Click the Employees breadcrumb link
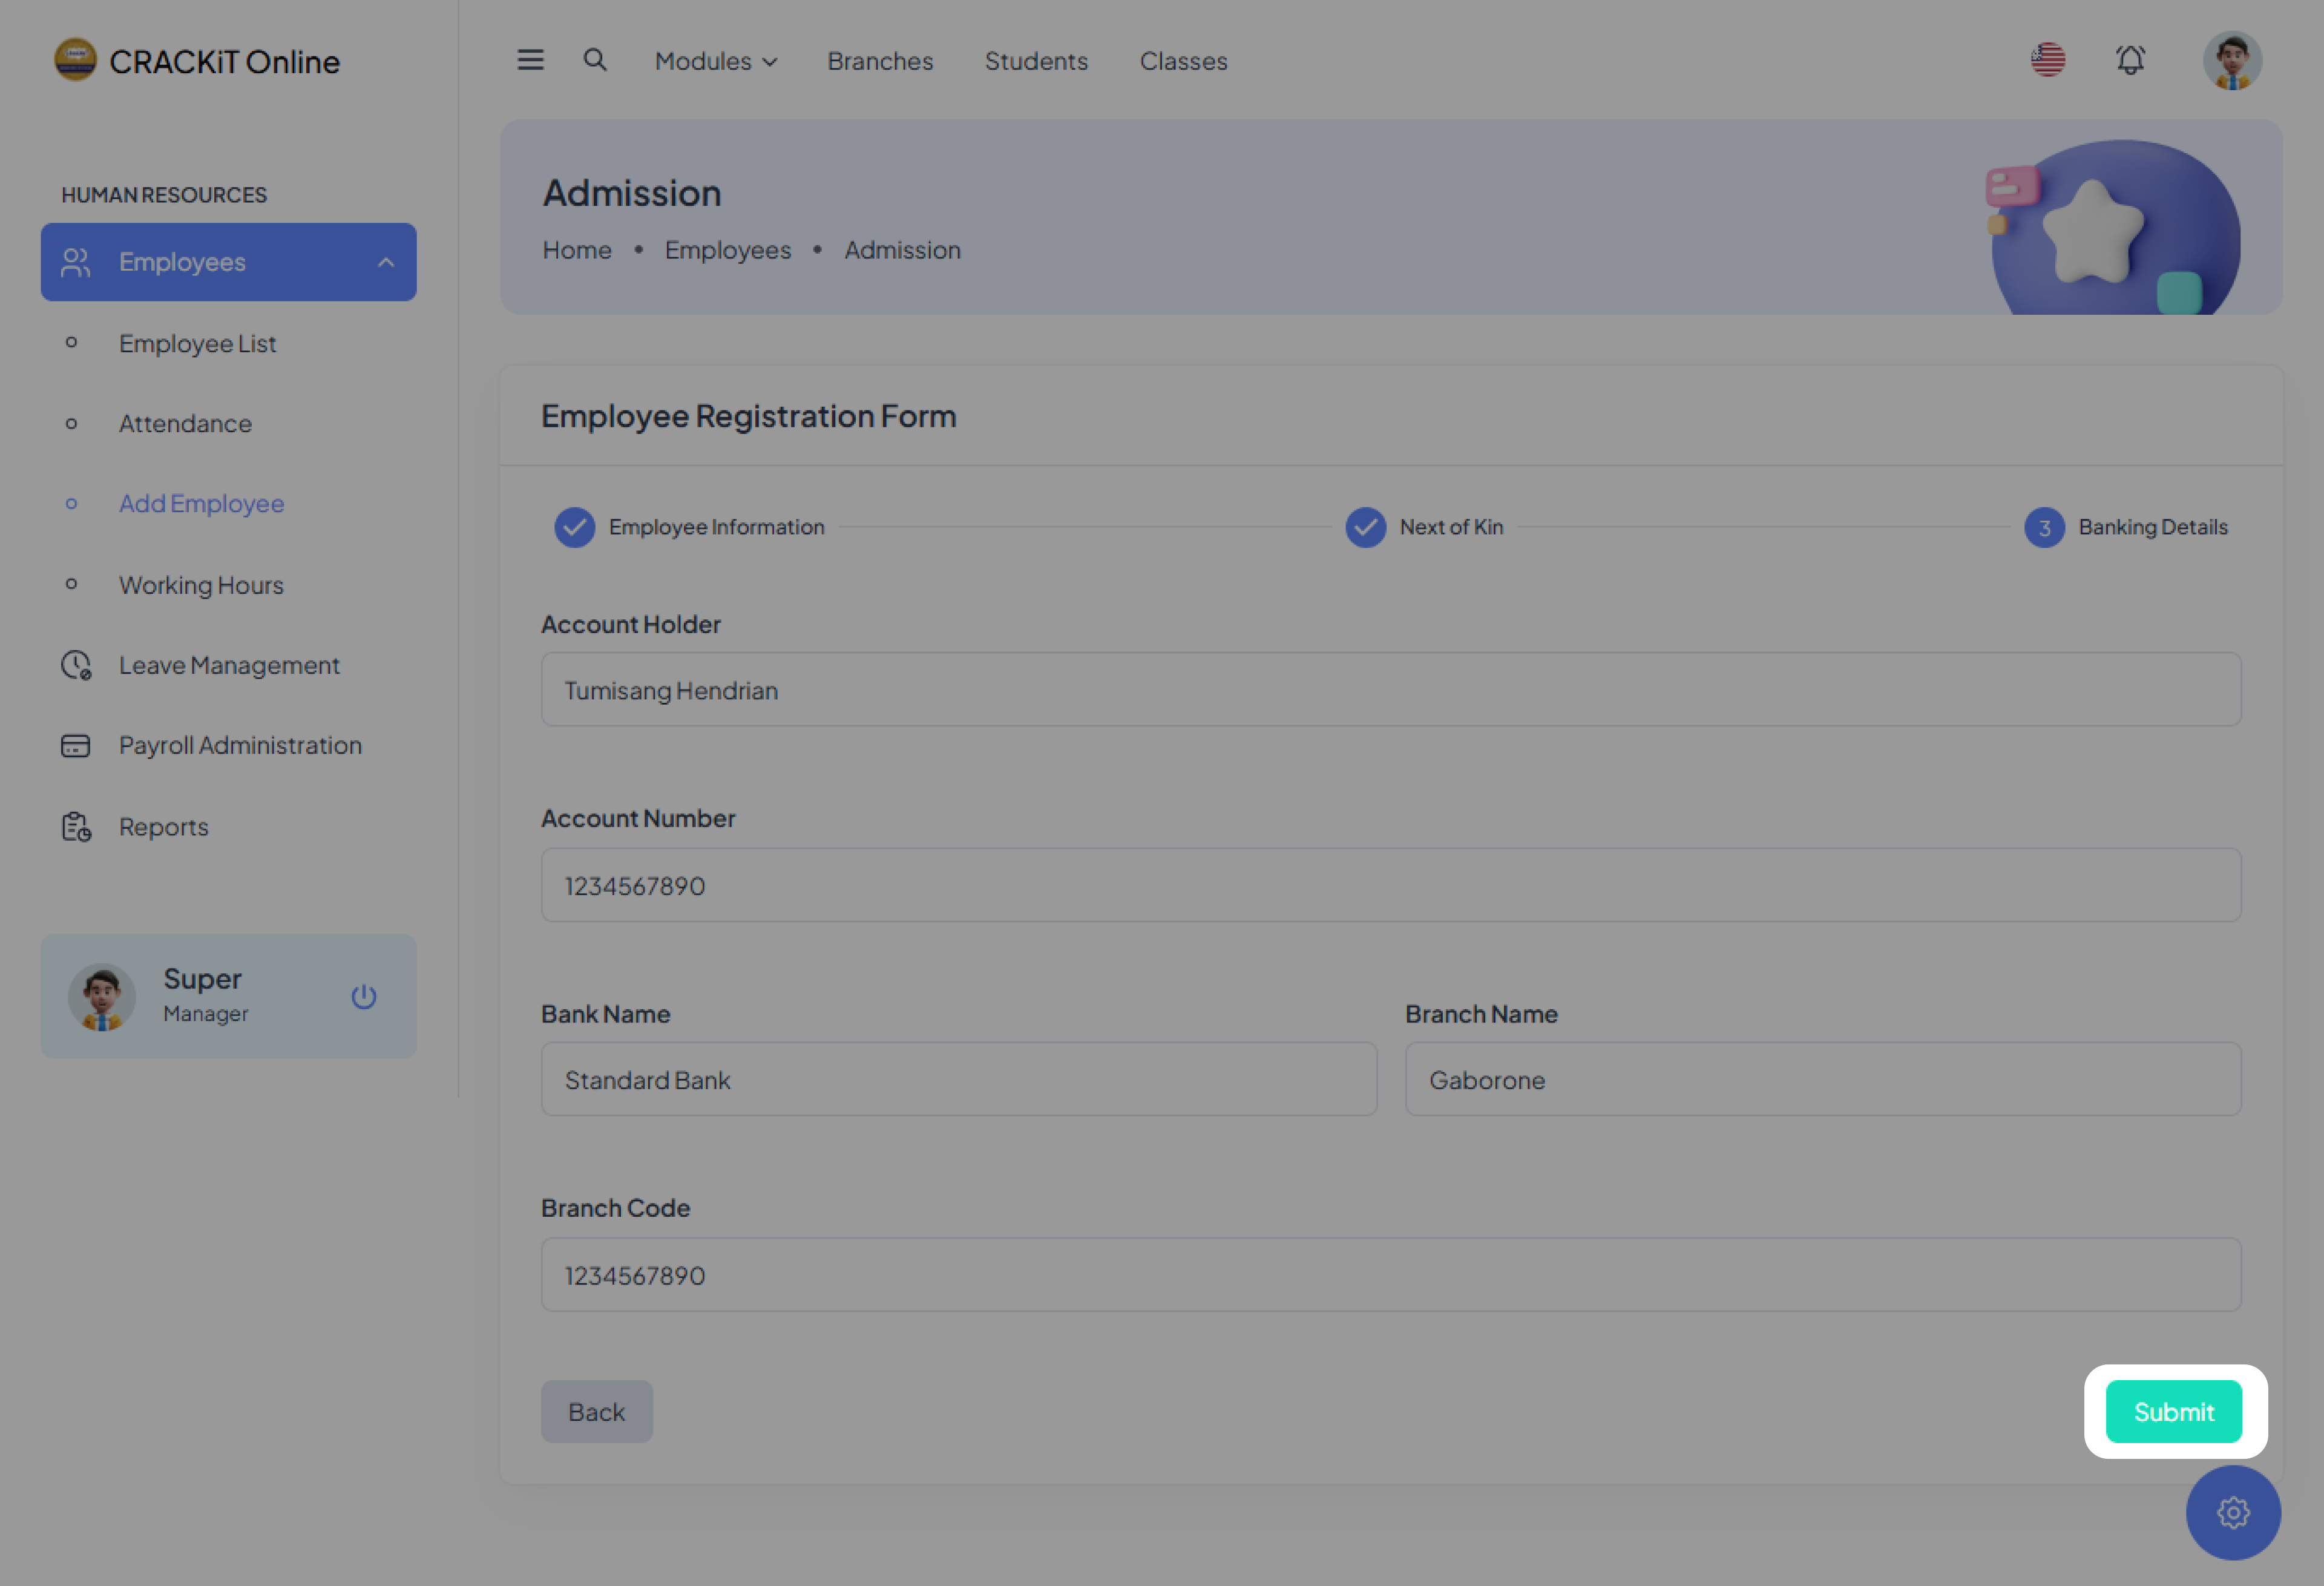2324x1586 pixels. tap(727, 250)
